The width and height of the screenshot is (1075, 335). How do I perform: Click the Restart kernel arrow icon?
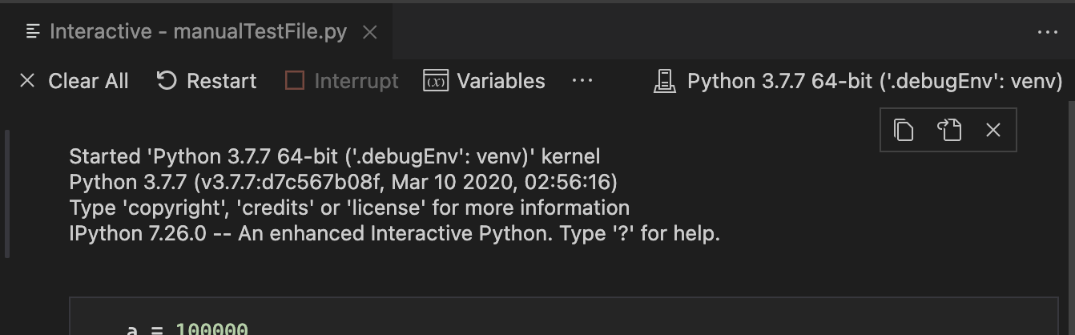point(166,81)
